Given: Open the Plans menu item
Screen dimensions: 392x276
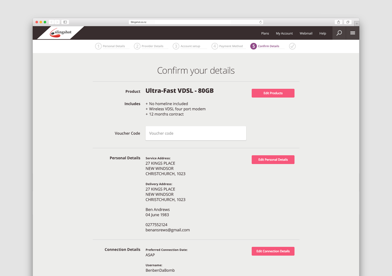Looking at the screenshot, I should [265, 33].
